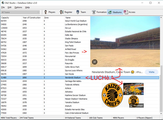Screen dimensions: 163x120
Task: Select the Rasunda row
Action: 45,63
